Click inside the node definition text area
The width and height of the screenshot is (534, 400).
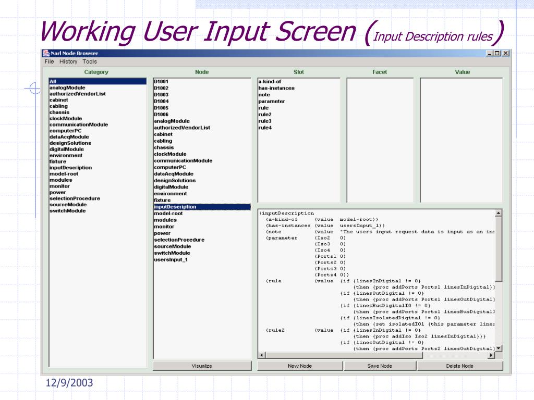tap(377, 281)
